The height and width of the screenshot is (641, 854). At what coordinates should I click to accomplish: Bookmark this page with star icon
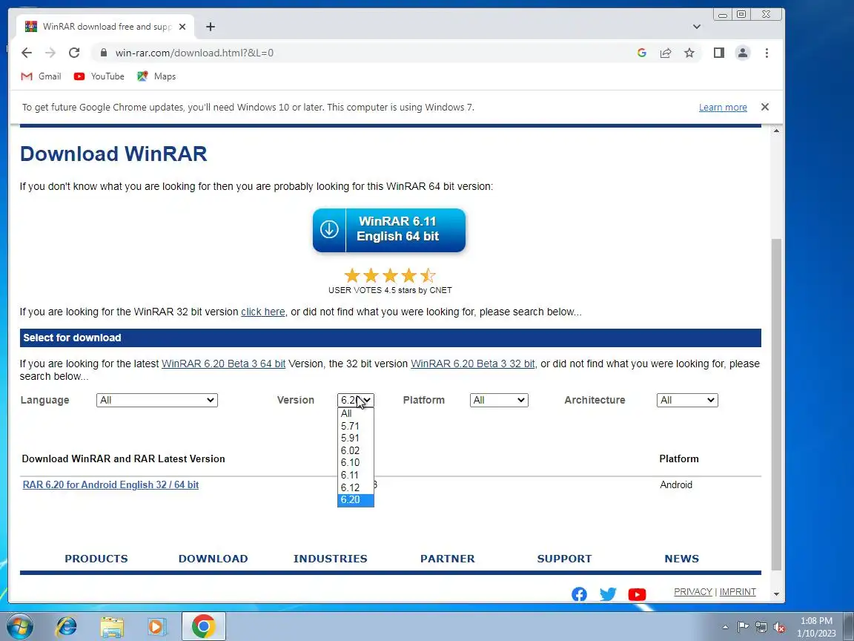click(x=689, y=53)
